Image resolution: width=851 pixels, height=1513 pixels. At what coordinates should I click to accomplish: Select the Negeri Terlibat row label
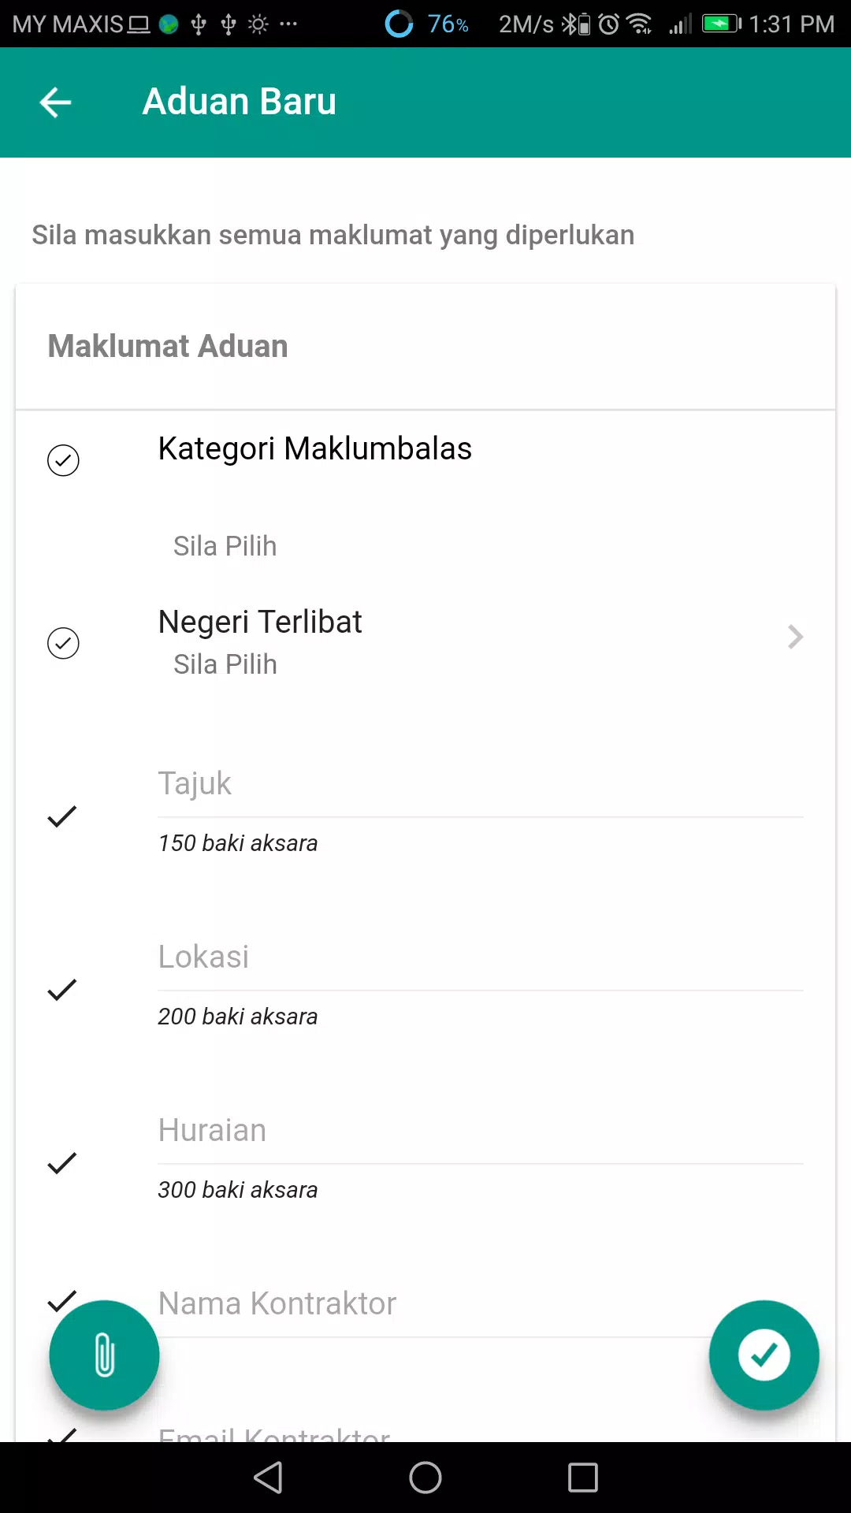point(260,623)
